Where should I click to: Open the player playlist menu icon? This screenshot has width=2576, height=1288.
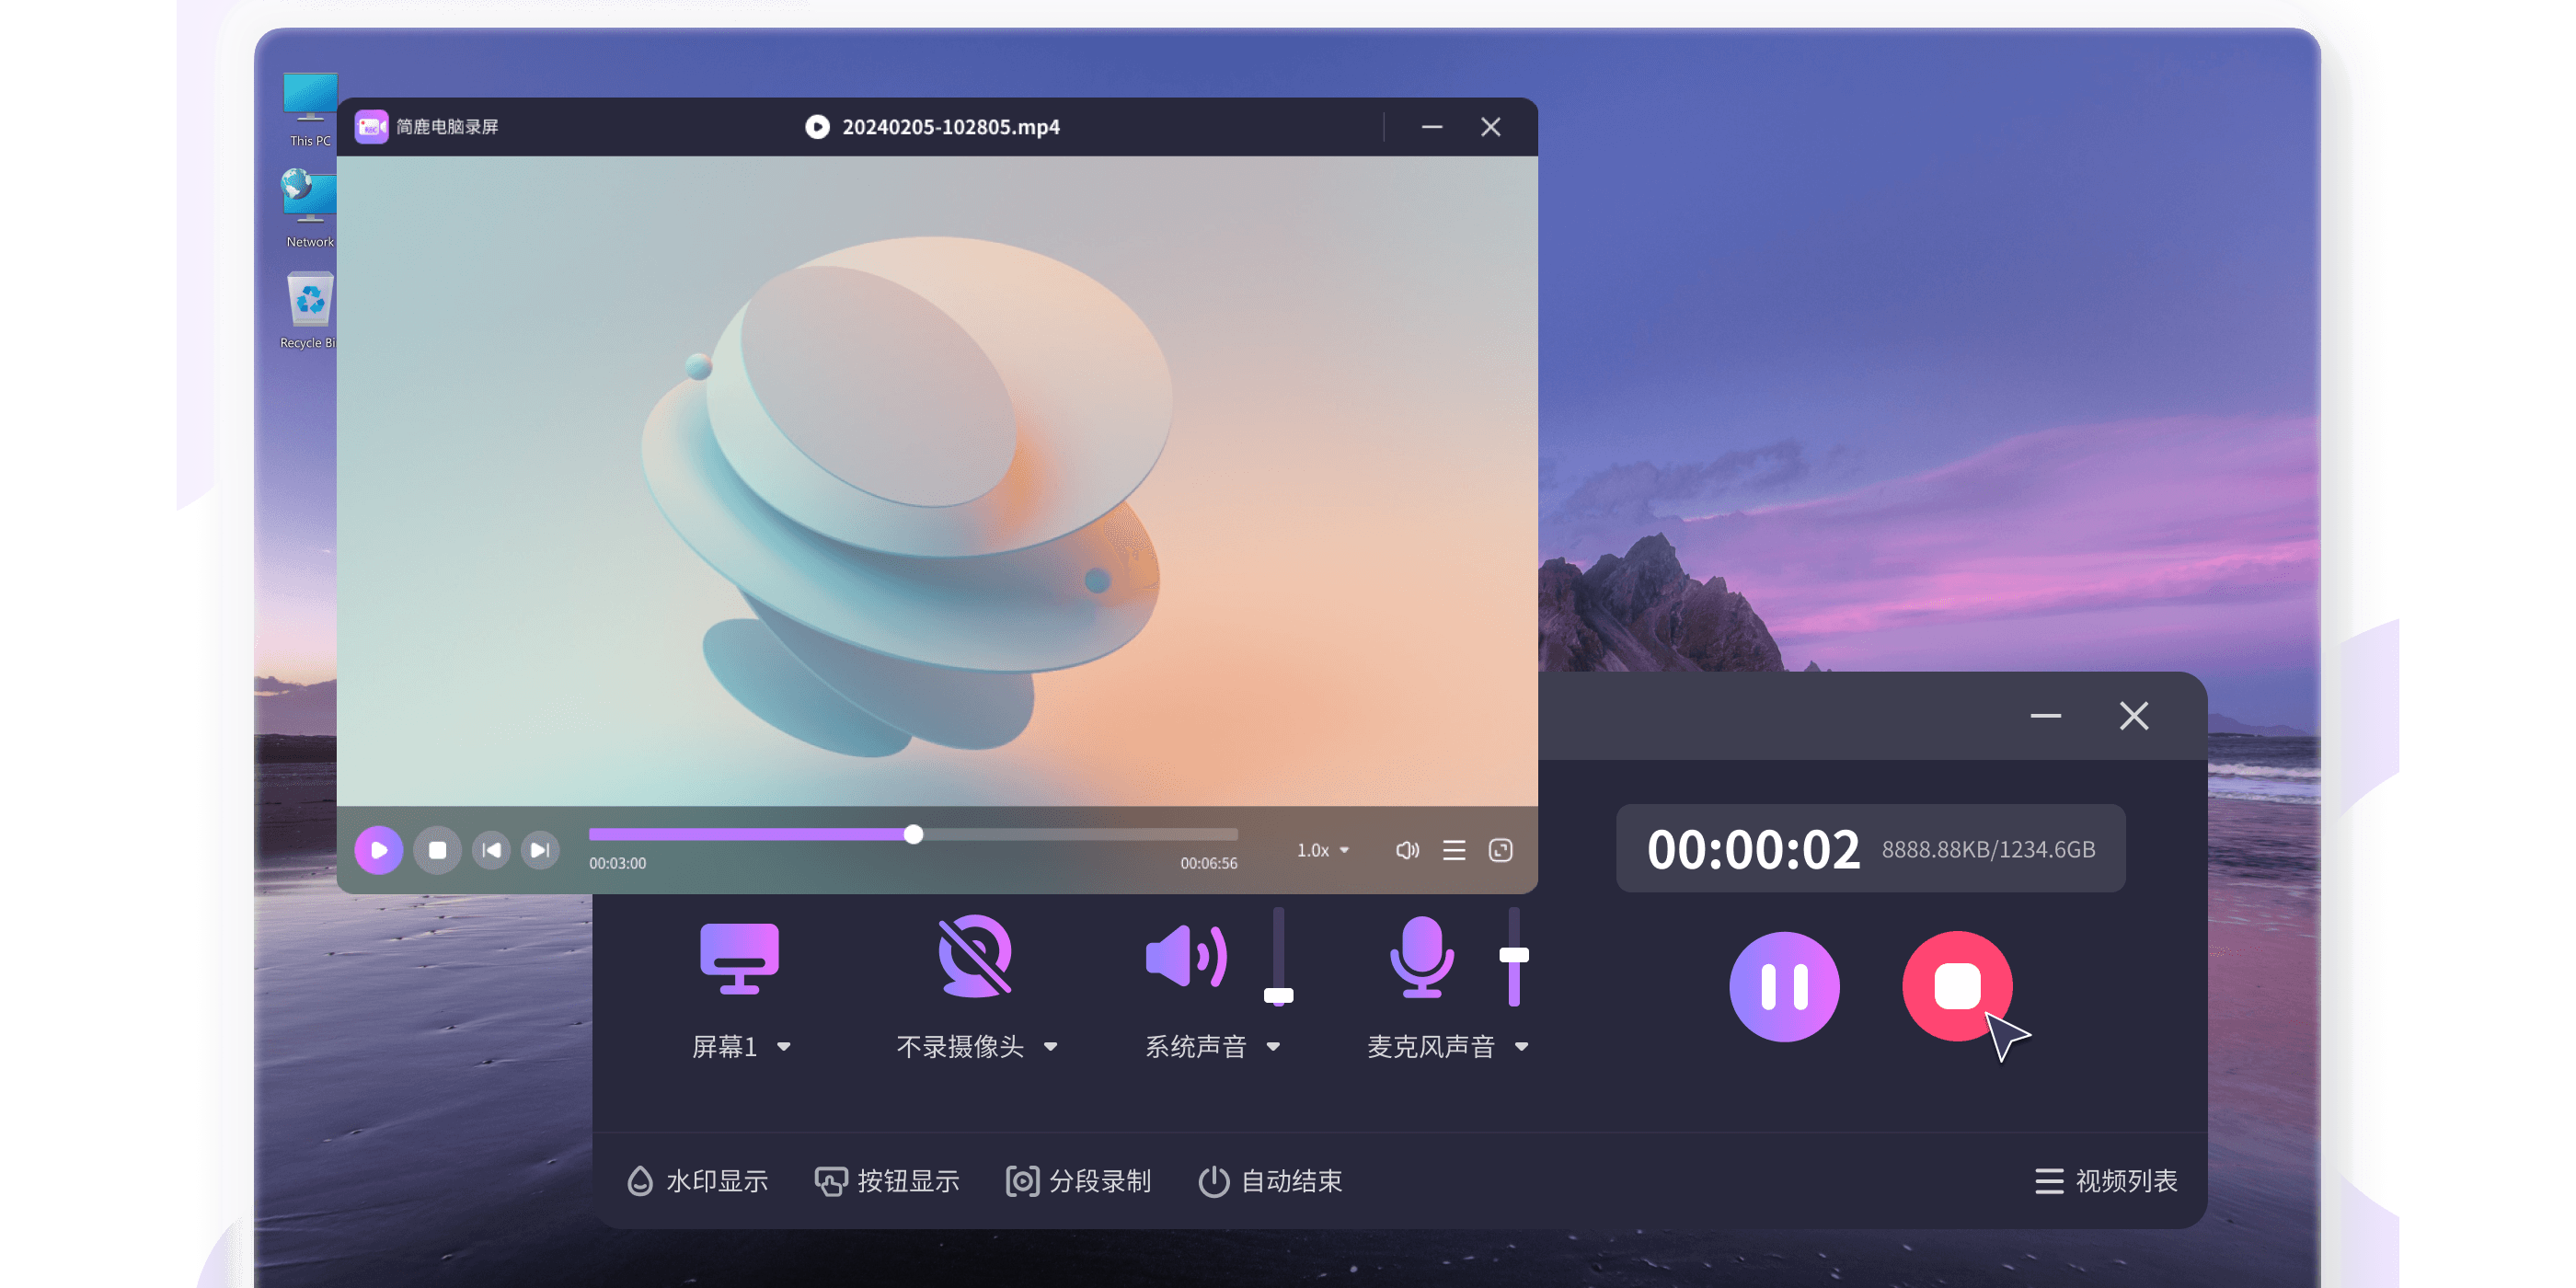[x=1454, y=850]
